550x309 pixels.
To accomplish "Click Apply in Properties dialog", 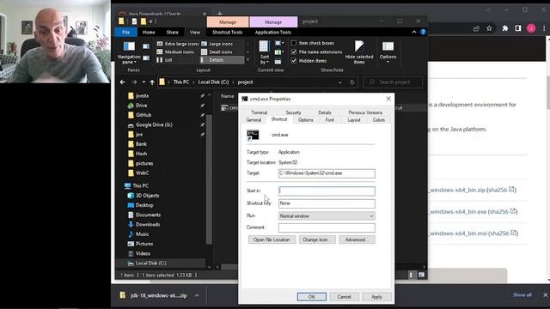I will point(376,297).
